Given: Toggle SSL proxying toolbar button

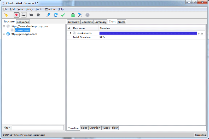Looking at the screenshot, I should [x=24, y=15].
